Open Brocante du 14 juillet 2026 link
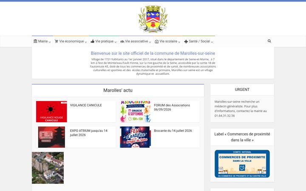The width and height of the screenshot is (306, 191). click(173, 131)
